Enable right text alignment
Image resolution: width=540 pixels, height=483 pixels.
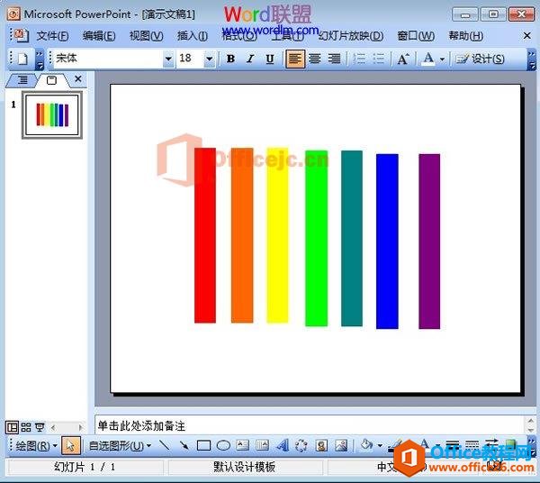[334, 59]
